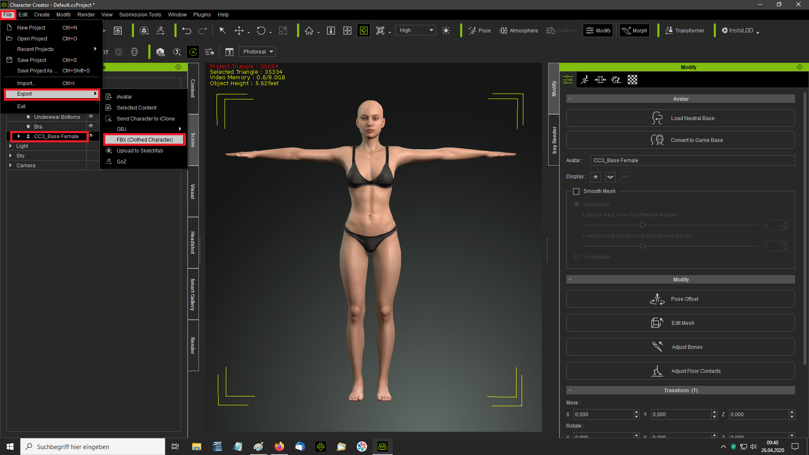Image resolution: width=809 pixels, height=455 pixels.
Task: Activate the Rotate object tool
Action: coord(261,31)
